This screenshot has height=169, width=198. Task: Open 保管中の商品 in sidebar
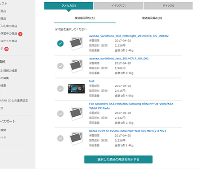pyautogui.click(x=9, y=34)
